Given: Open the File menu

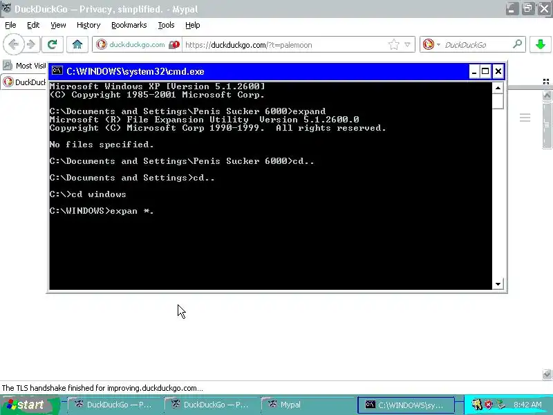Looking at the screenshot, I should tap(10, 25).
